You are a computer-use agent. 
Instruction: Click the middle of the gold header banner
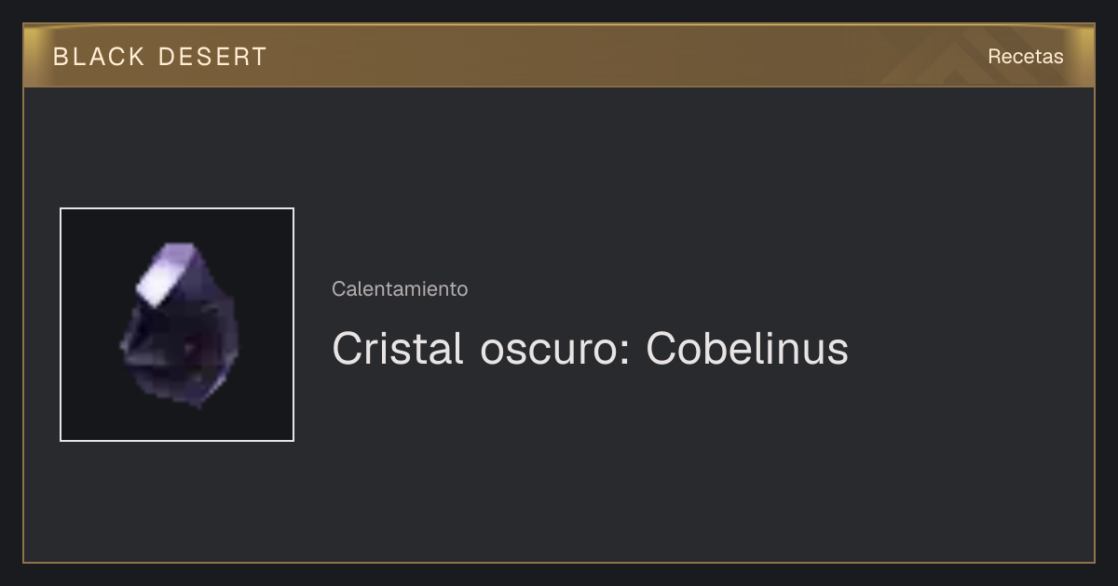tap(559, 56)
